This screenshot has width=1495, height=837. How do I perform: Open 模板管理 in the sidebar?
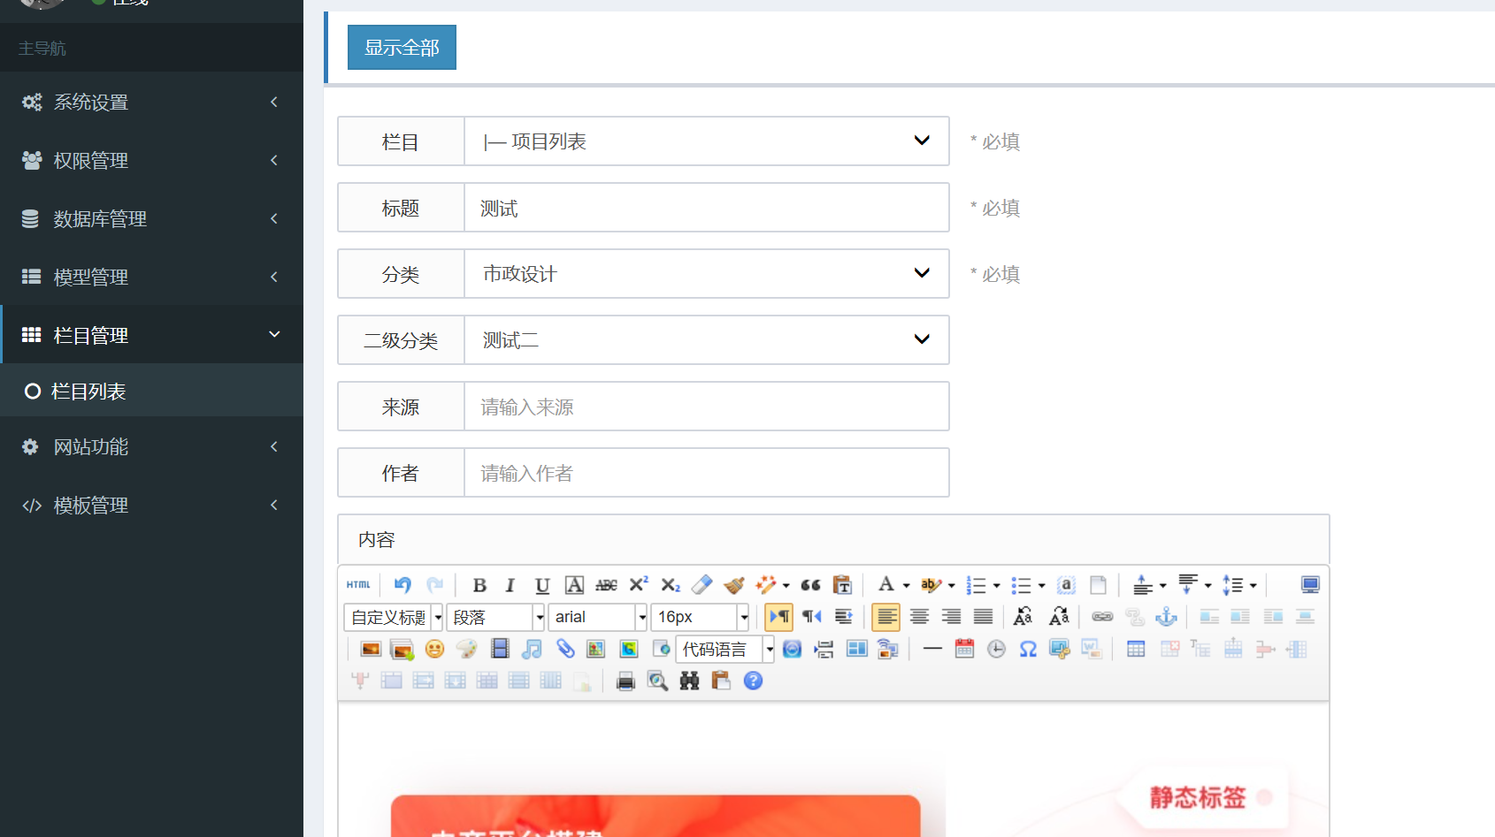[x=152, y=505]
